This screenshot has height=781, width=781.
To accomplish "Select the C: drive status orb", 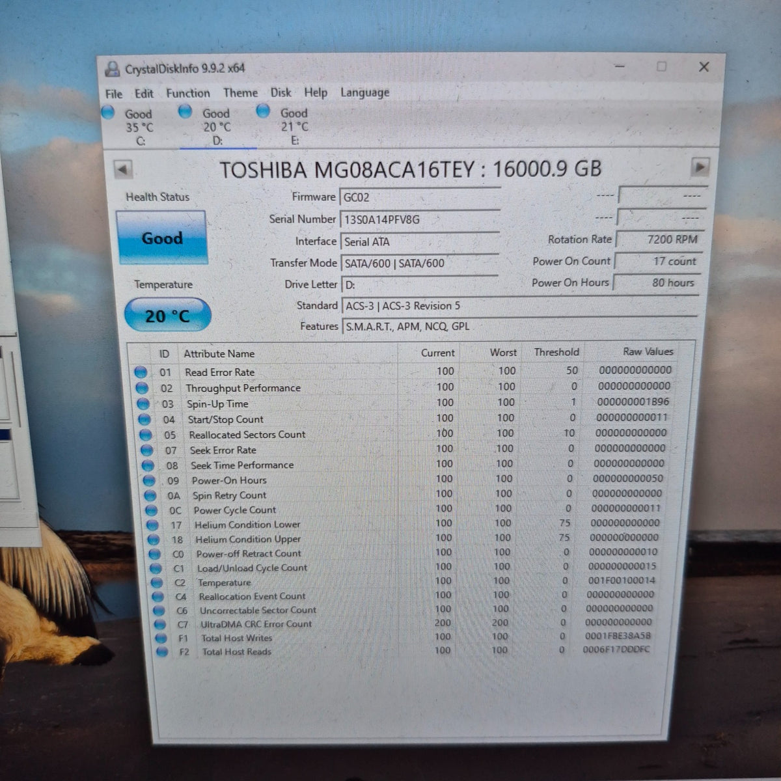I will [109, 112].
